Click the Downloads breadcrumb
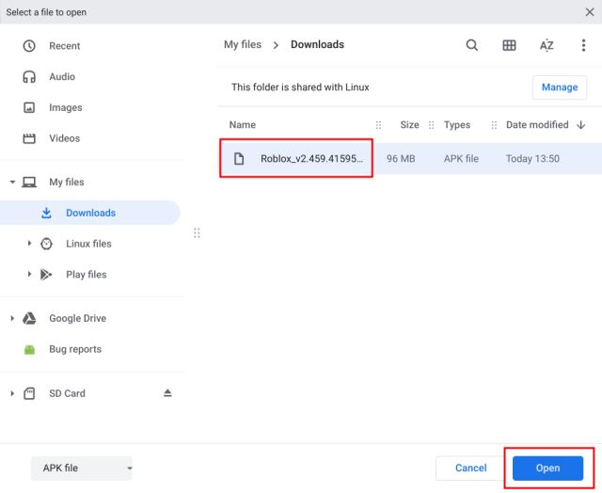 pyautogui.click(x=317, y=44)
